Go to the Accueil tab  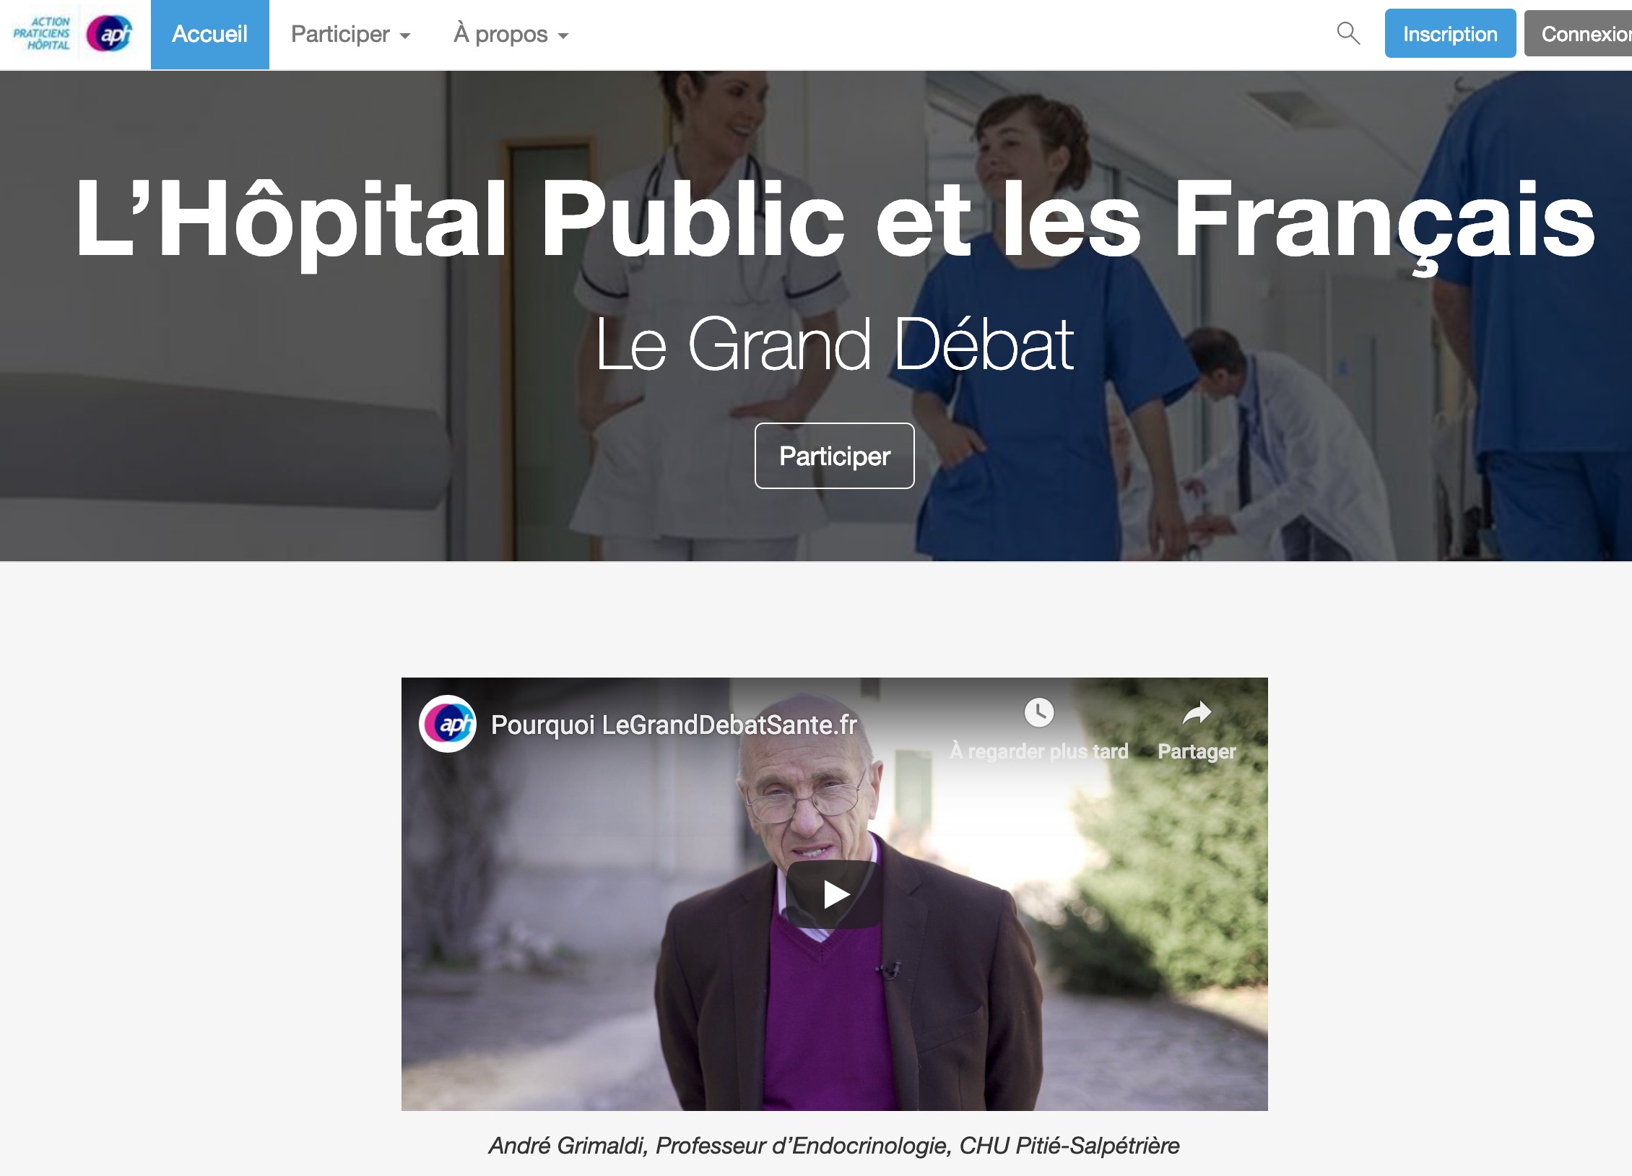coord(210,35)
